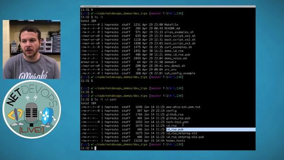
Task: Select the bash_script_ex1.sh file name
Action: [x=180, y=36]
